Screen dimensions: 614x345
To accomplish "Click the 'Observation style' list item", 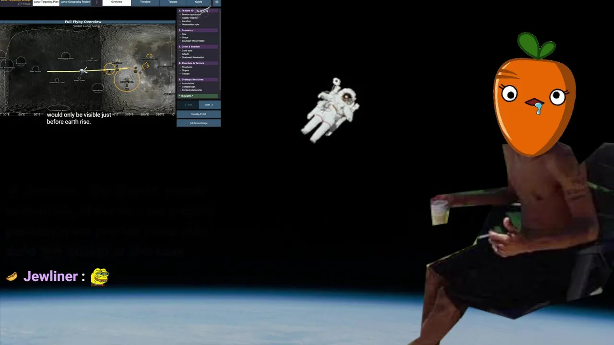I will click(x=190, y=24).
